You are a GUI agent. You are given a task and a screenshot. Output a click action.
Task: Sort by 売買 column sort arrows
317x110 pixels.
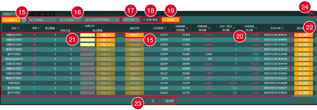pyautogui.click(x=39, y=28)
